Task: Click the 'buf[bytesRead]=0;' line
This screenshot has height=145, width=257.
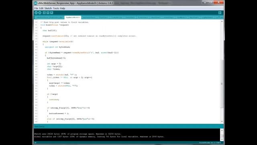Action: pyautogui.click(x=56, y=58)
